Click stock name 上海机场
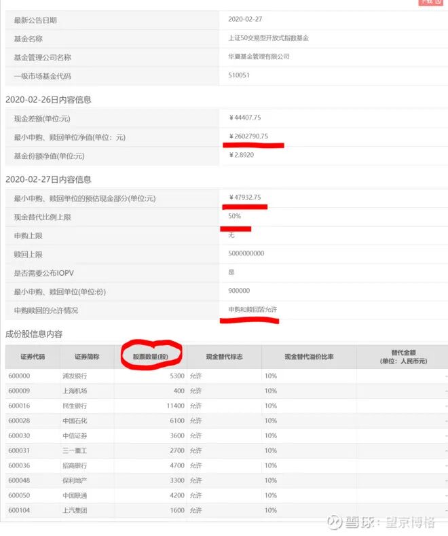Screen dimensions: 448x536 pyautogui.click(x=75, y=391)
